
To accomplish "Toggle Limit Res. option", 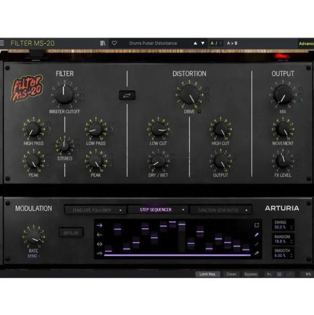I will click(x=208, y=274).
